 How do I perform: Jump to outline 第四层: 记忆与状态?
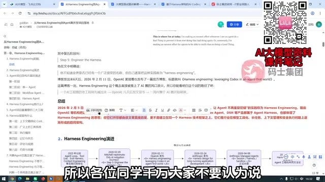point(21,138)
